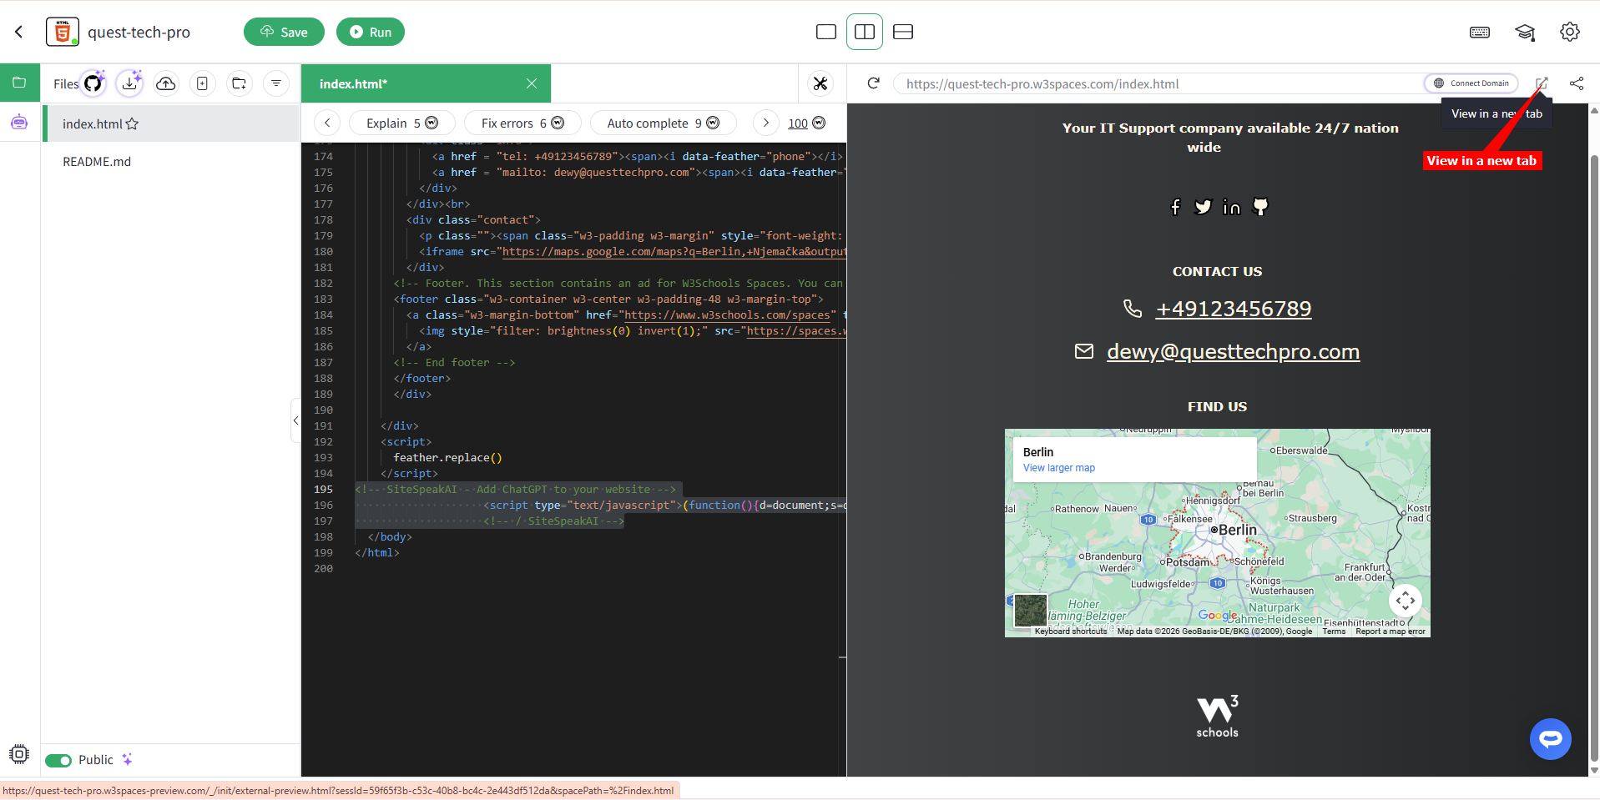
Task: Click the Fix errors button
Action: click(x=522, y=123)
